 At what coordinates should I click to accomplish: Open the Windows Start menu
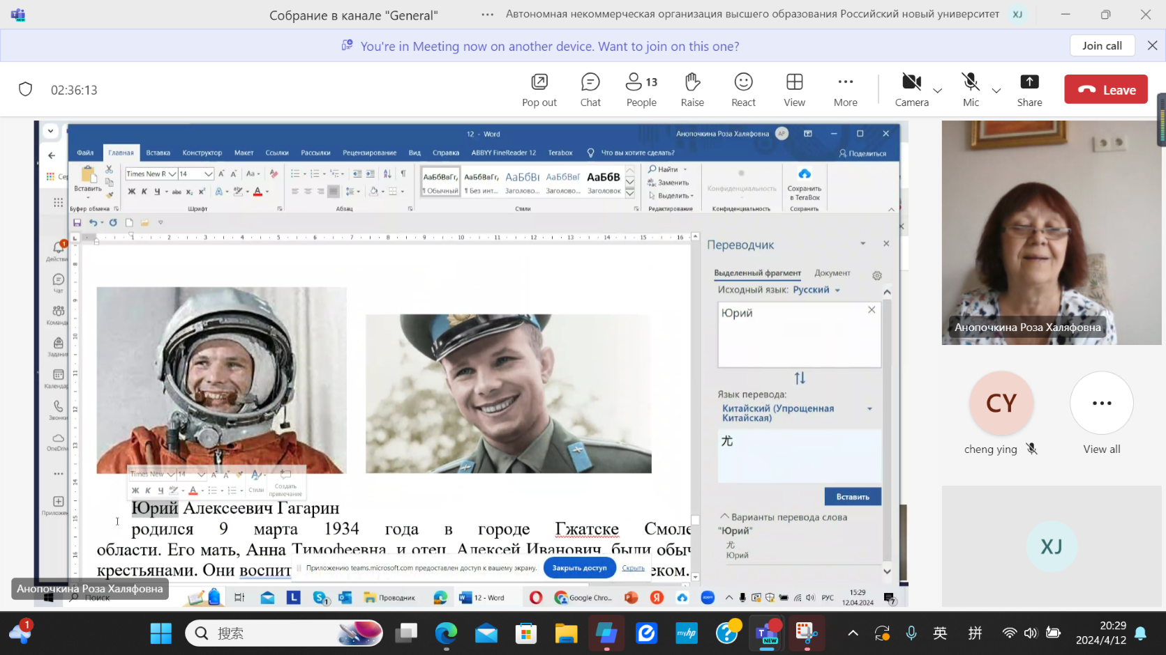point(160,633)
